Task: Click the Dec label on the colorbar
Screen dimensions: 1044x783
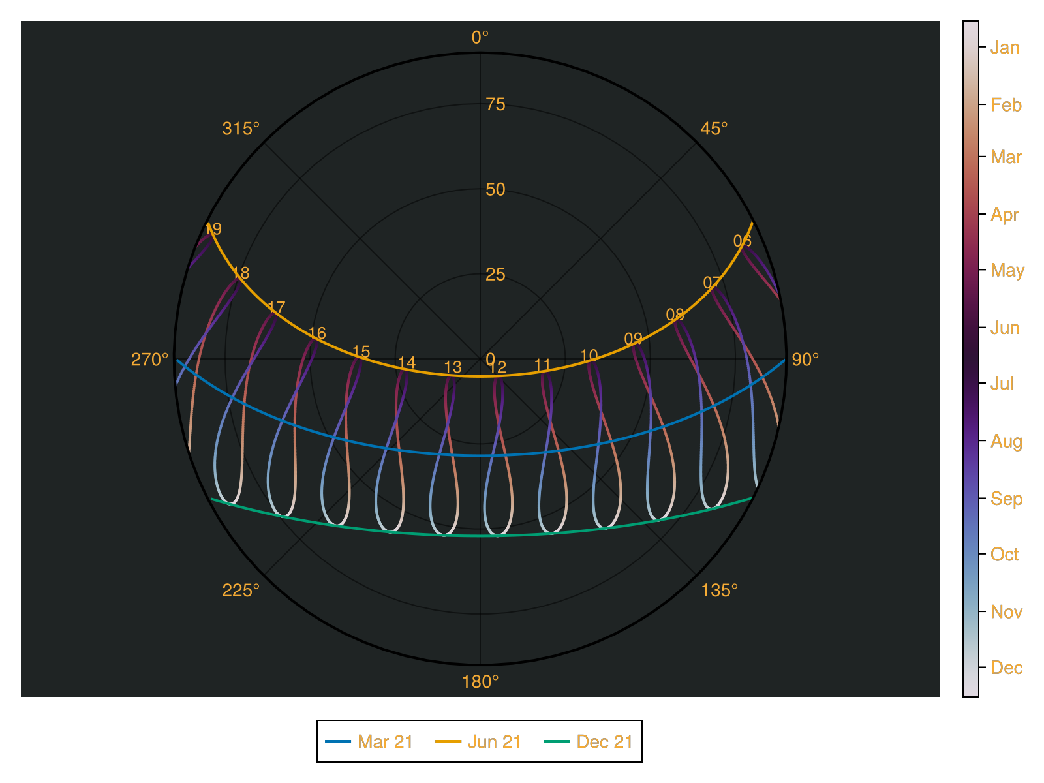Action: click(x=1006, y=668)
